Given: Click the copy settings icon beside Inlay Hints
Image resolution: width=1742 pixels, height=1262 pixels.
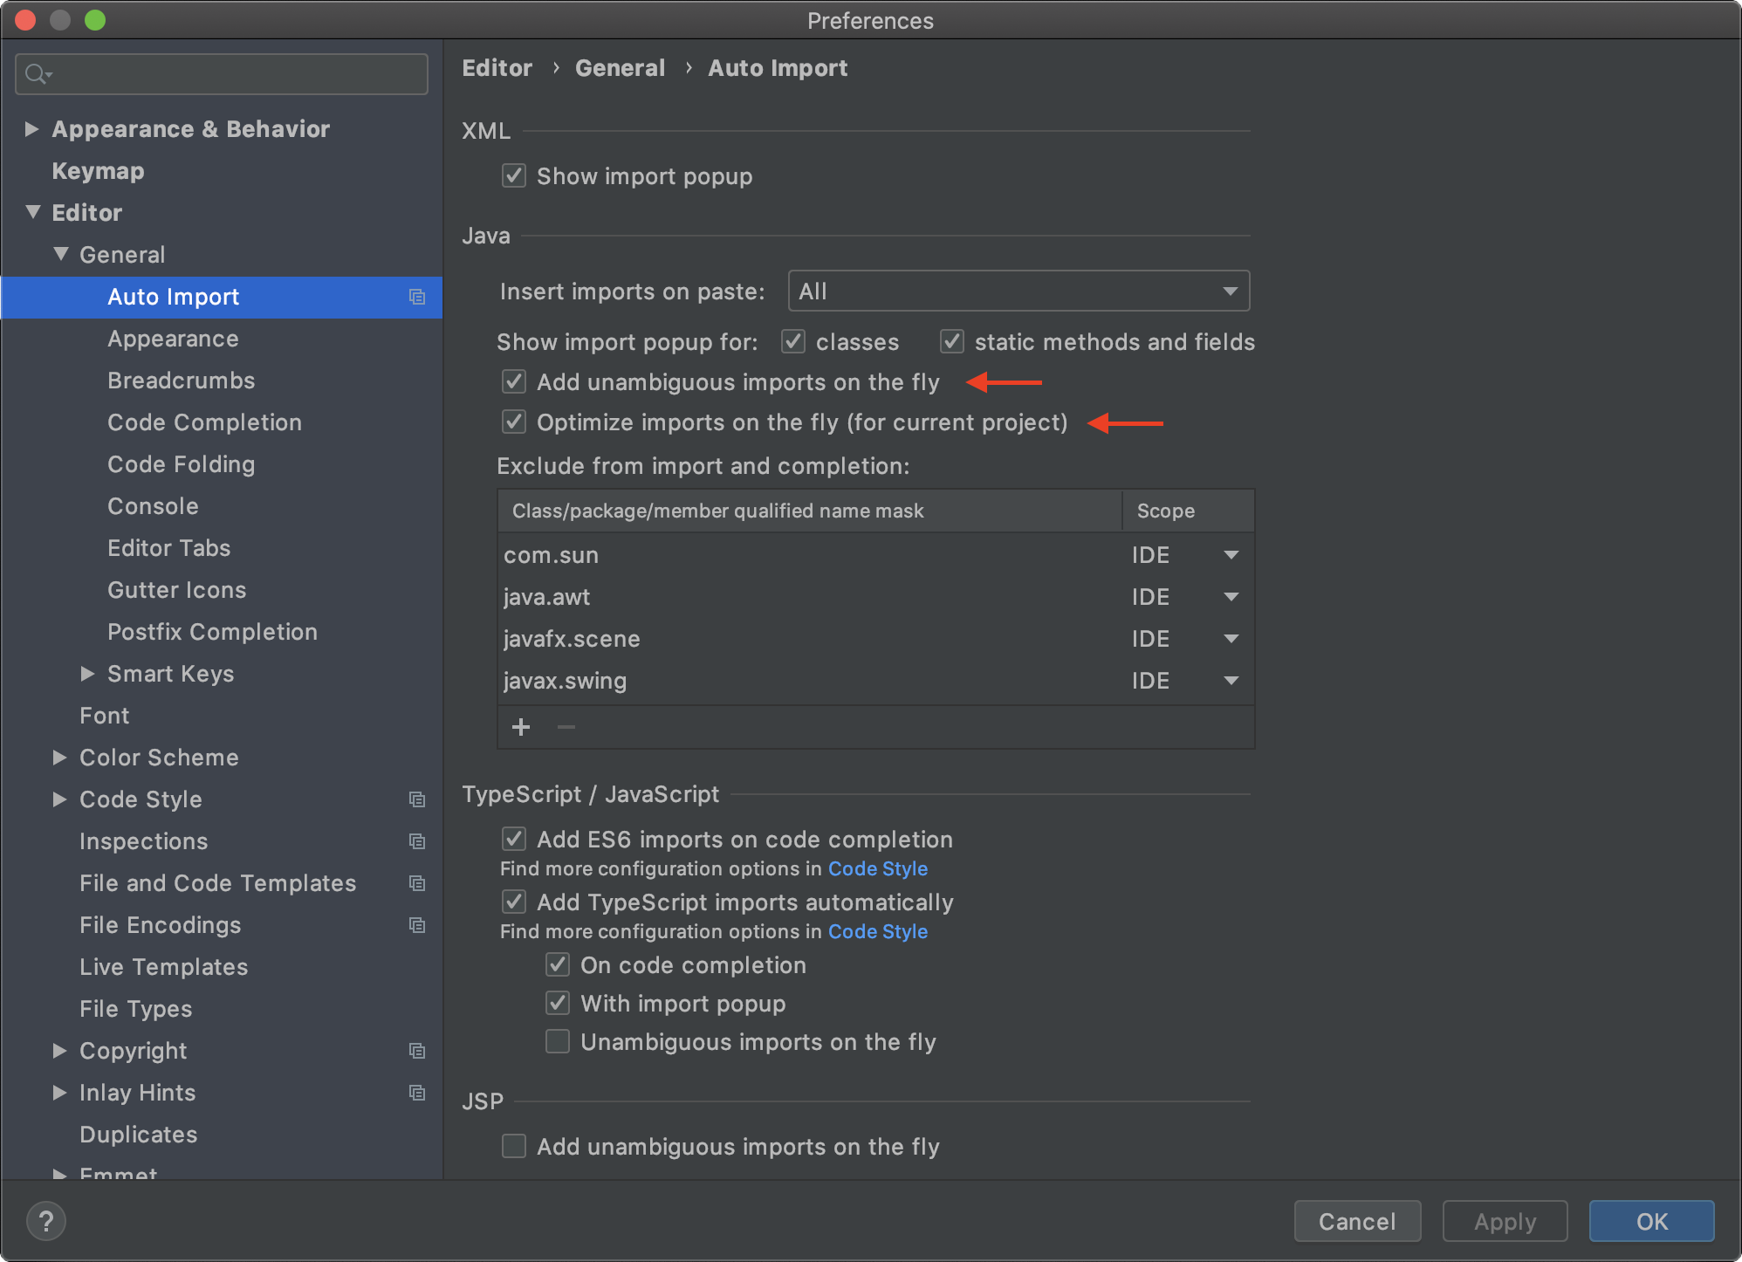Looking at the screenshot, I should click(x=416, y=1093).
